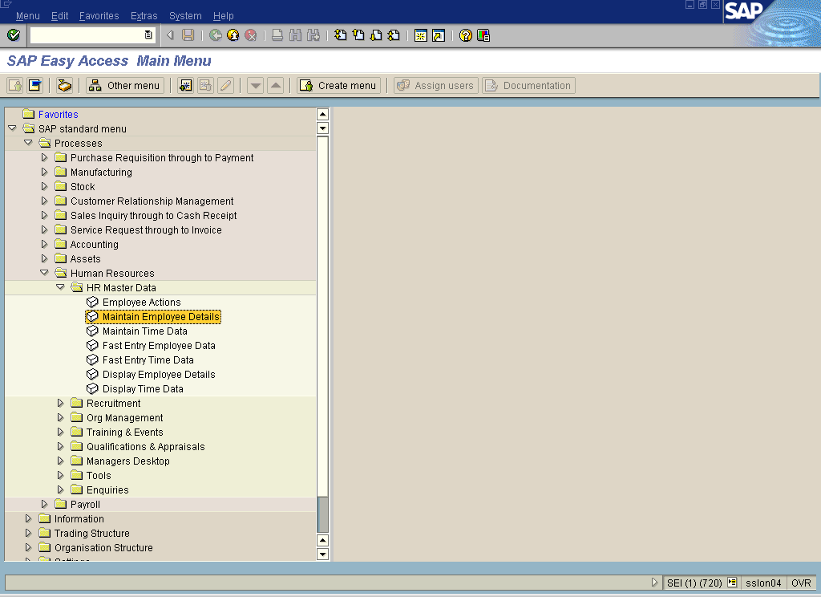Viewport: 821px width, 597px height.
Task: Click the yellow Exit icon
Action: tap(233, 35)
